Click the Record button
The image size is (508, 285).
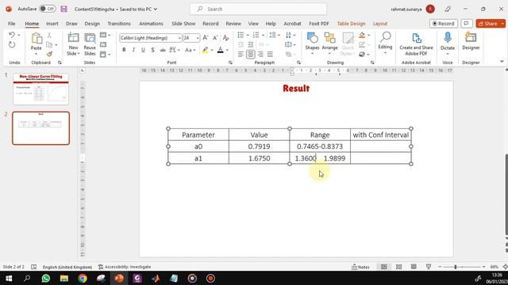click(444, 24)
